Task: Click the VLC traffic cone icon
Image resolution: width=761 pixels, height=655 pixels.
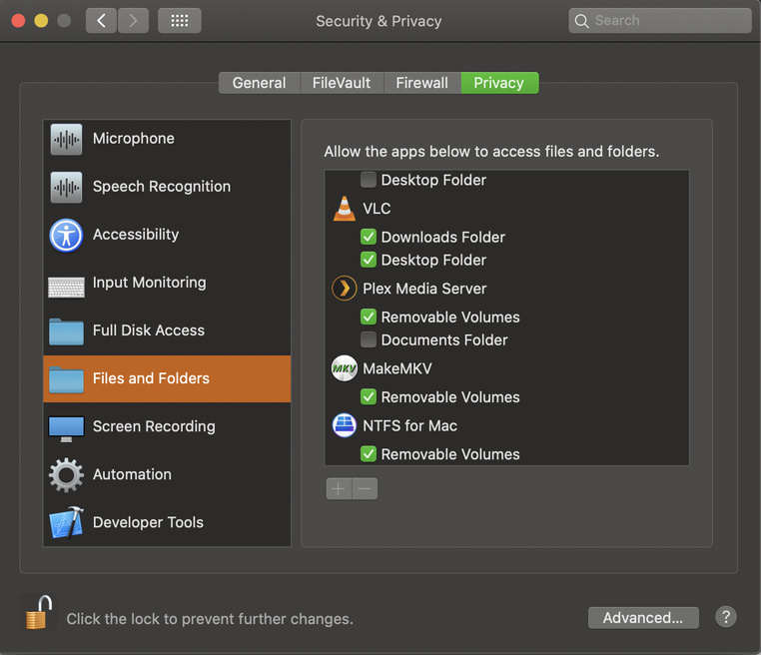Action: pos(345,209)
